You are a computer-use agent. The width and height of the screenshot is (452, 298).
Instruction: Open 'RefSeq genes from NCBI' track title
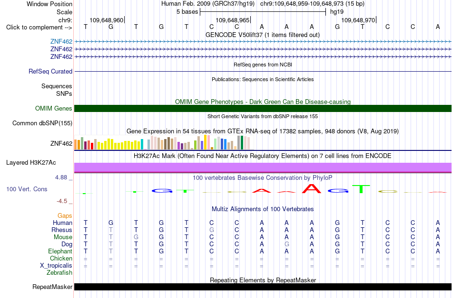(x=263, y=65)
